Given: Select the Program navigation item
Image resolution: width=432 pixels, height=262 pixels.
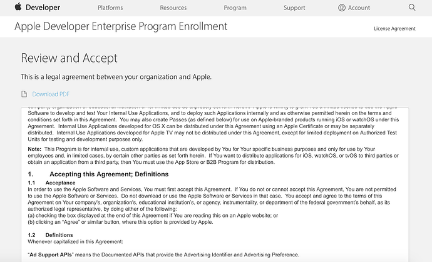Looking at the screenshot, I should [235, 8].
